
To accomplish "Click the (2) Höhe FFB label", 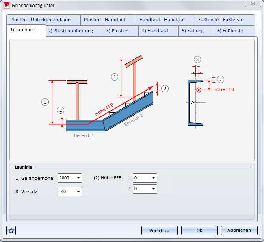I will (108, 178).
